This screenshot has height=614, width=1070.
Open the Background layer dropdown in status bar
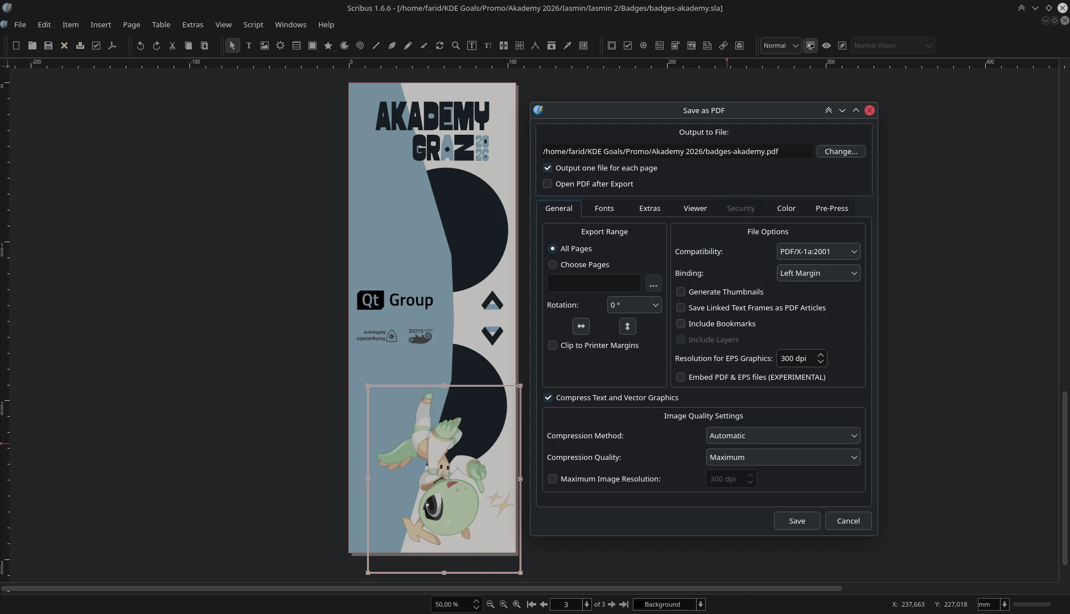tap(669, 604)
